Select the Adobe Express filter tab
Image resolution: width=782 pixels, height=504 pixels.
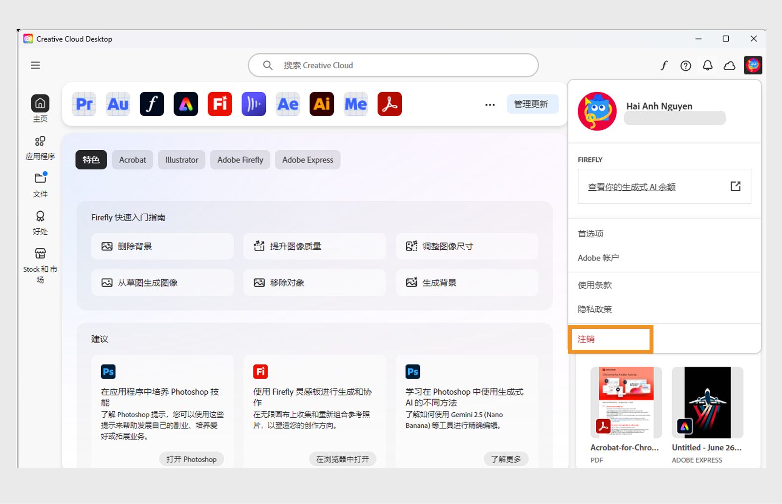(307, 160)
